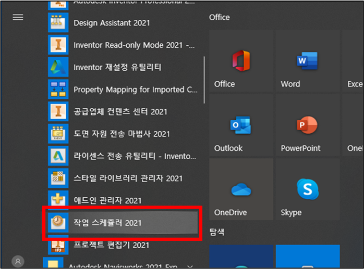The width and height of the screenshot is (364, 269).
Task: Open the Outlook tile
Action: [241, 125]
